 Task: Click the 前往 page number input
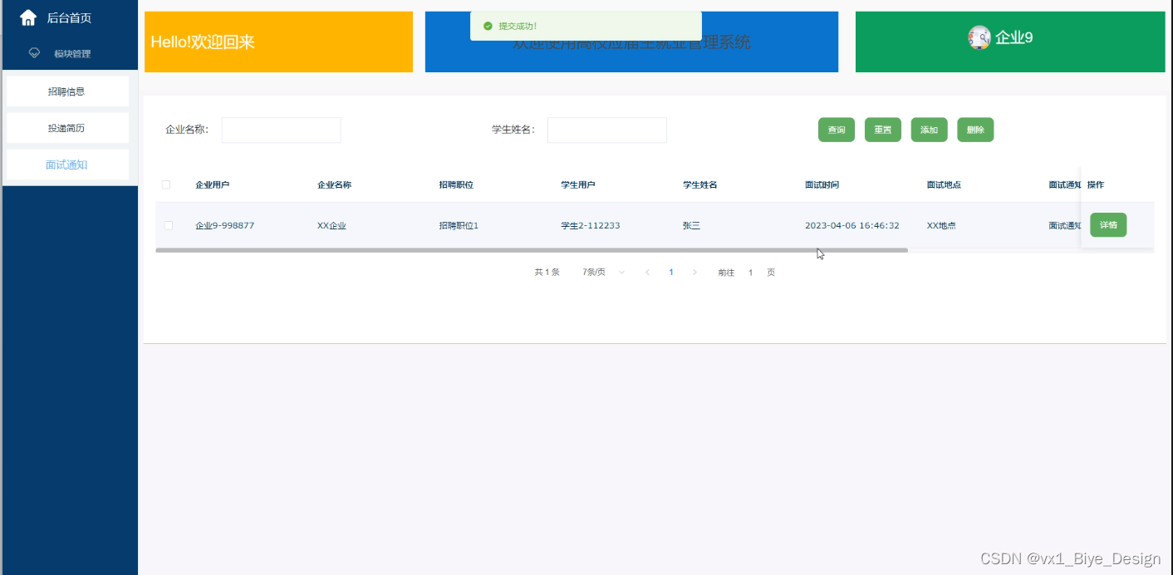pos(750,273)
